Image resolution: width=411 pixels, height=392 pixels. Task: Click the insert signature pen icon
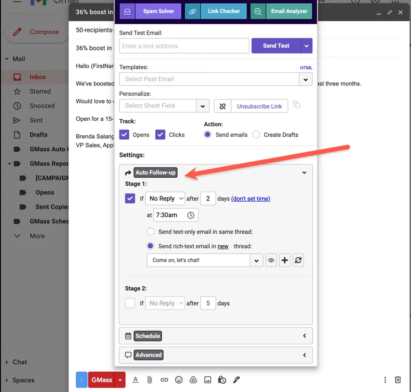(236, 380)
